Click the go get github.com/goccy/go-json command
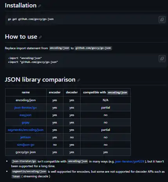 31,19
